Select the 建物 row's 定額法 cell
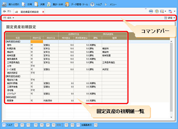The width and height of the screenshot is (178, 129). point(51,45)
